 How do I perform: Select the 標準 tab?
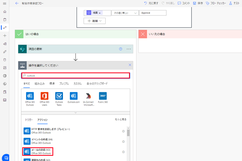tap(52, 84)
